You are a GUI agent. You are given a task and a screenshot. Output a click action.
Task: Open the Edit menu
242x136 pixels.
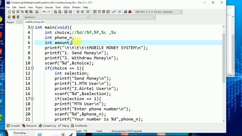point(14,7)
